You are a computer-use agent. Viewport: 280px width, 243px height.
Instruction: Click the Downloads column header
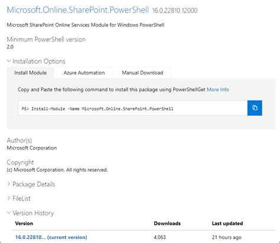point(167,223)
